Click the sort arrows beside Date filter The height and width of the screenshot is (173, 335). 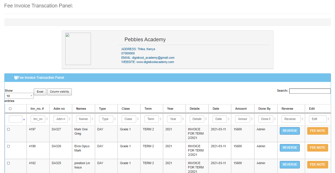point(229,119)
